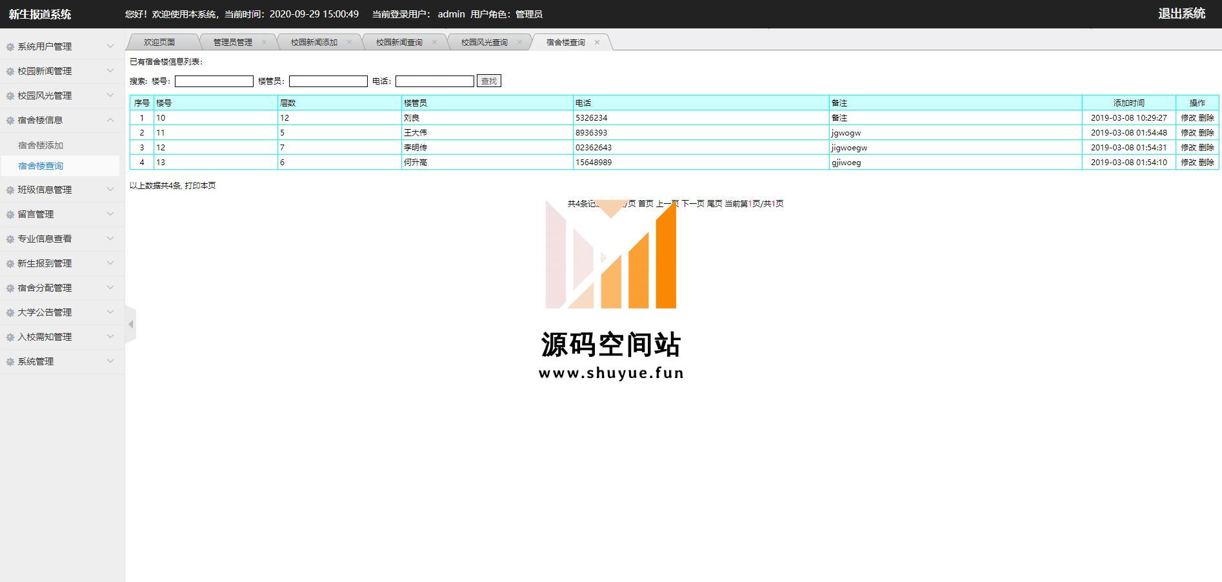Expand 新生报到管理 chevron

click(110, 263)
